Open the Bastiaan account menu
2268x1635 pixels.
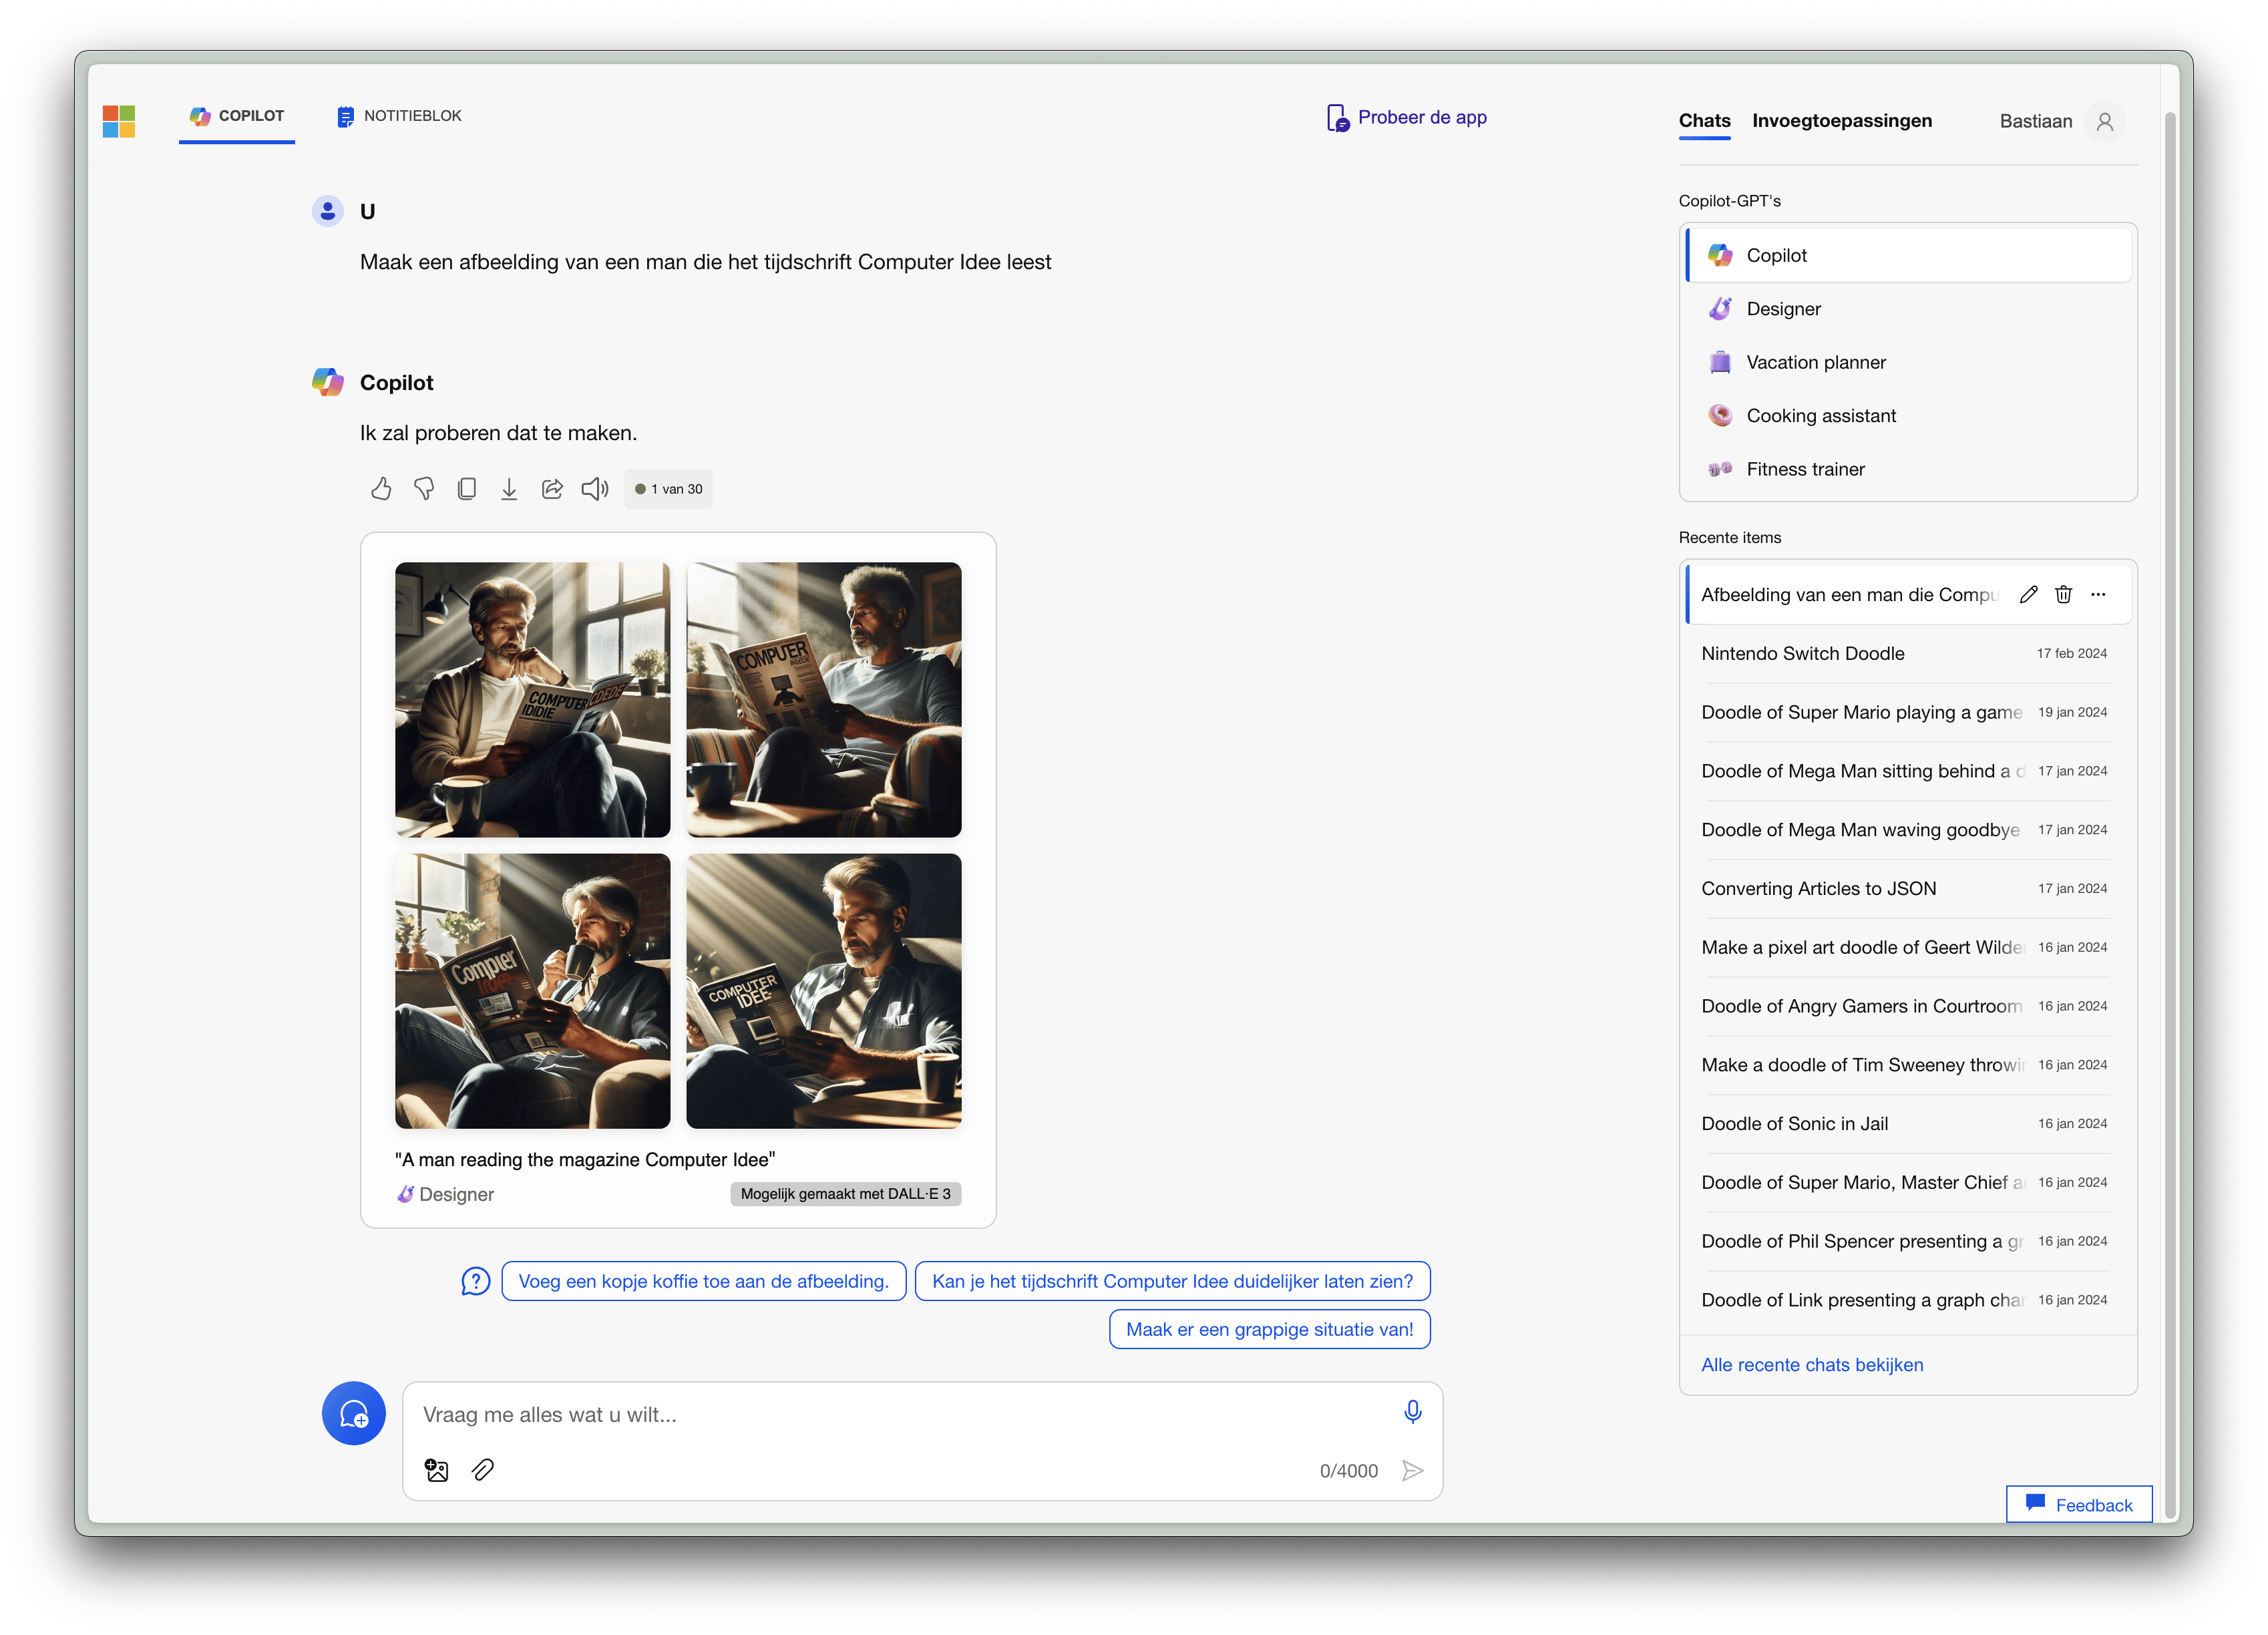2104,122
